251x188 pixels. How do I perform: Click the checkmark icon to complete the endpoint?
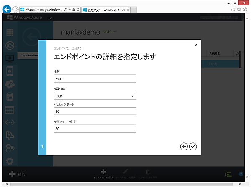click(192, 146)
